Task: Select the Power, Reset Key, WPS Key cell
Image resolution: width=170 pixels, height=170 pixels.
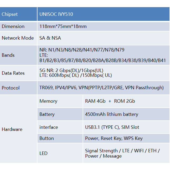Action: coord(114,138)
